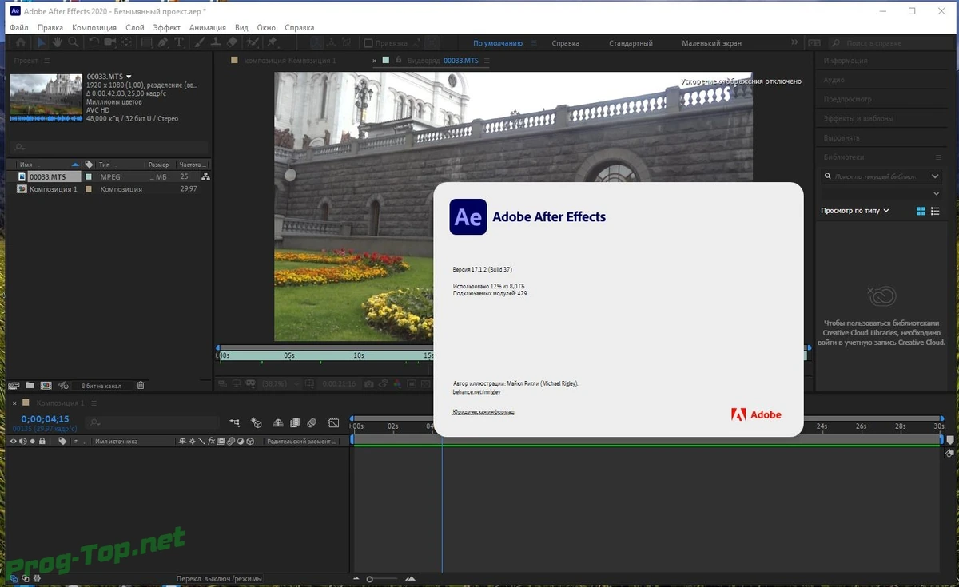Click label color swatch of 00033.MTS
The height and width of the screenshot is (587, 959).
click(x=89, y=176)
